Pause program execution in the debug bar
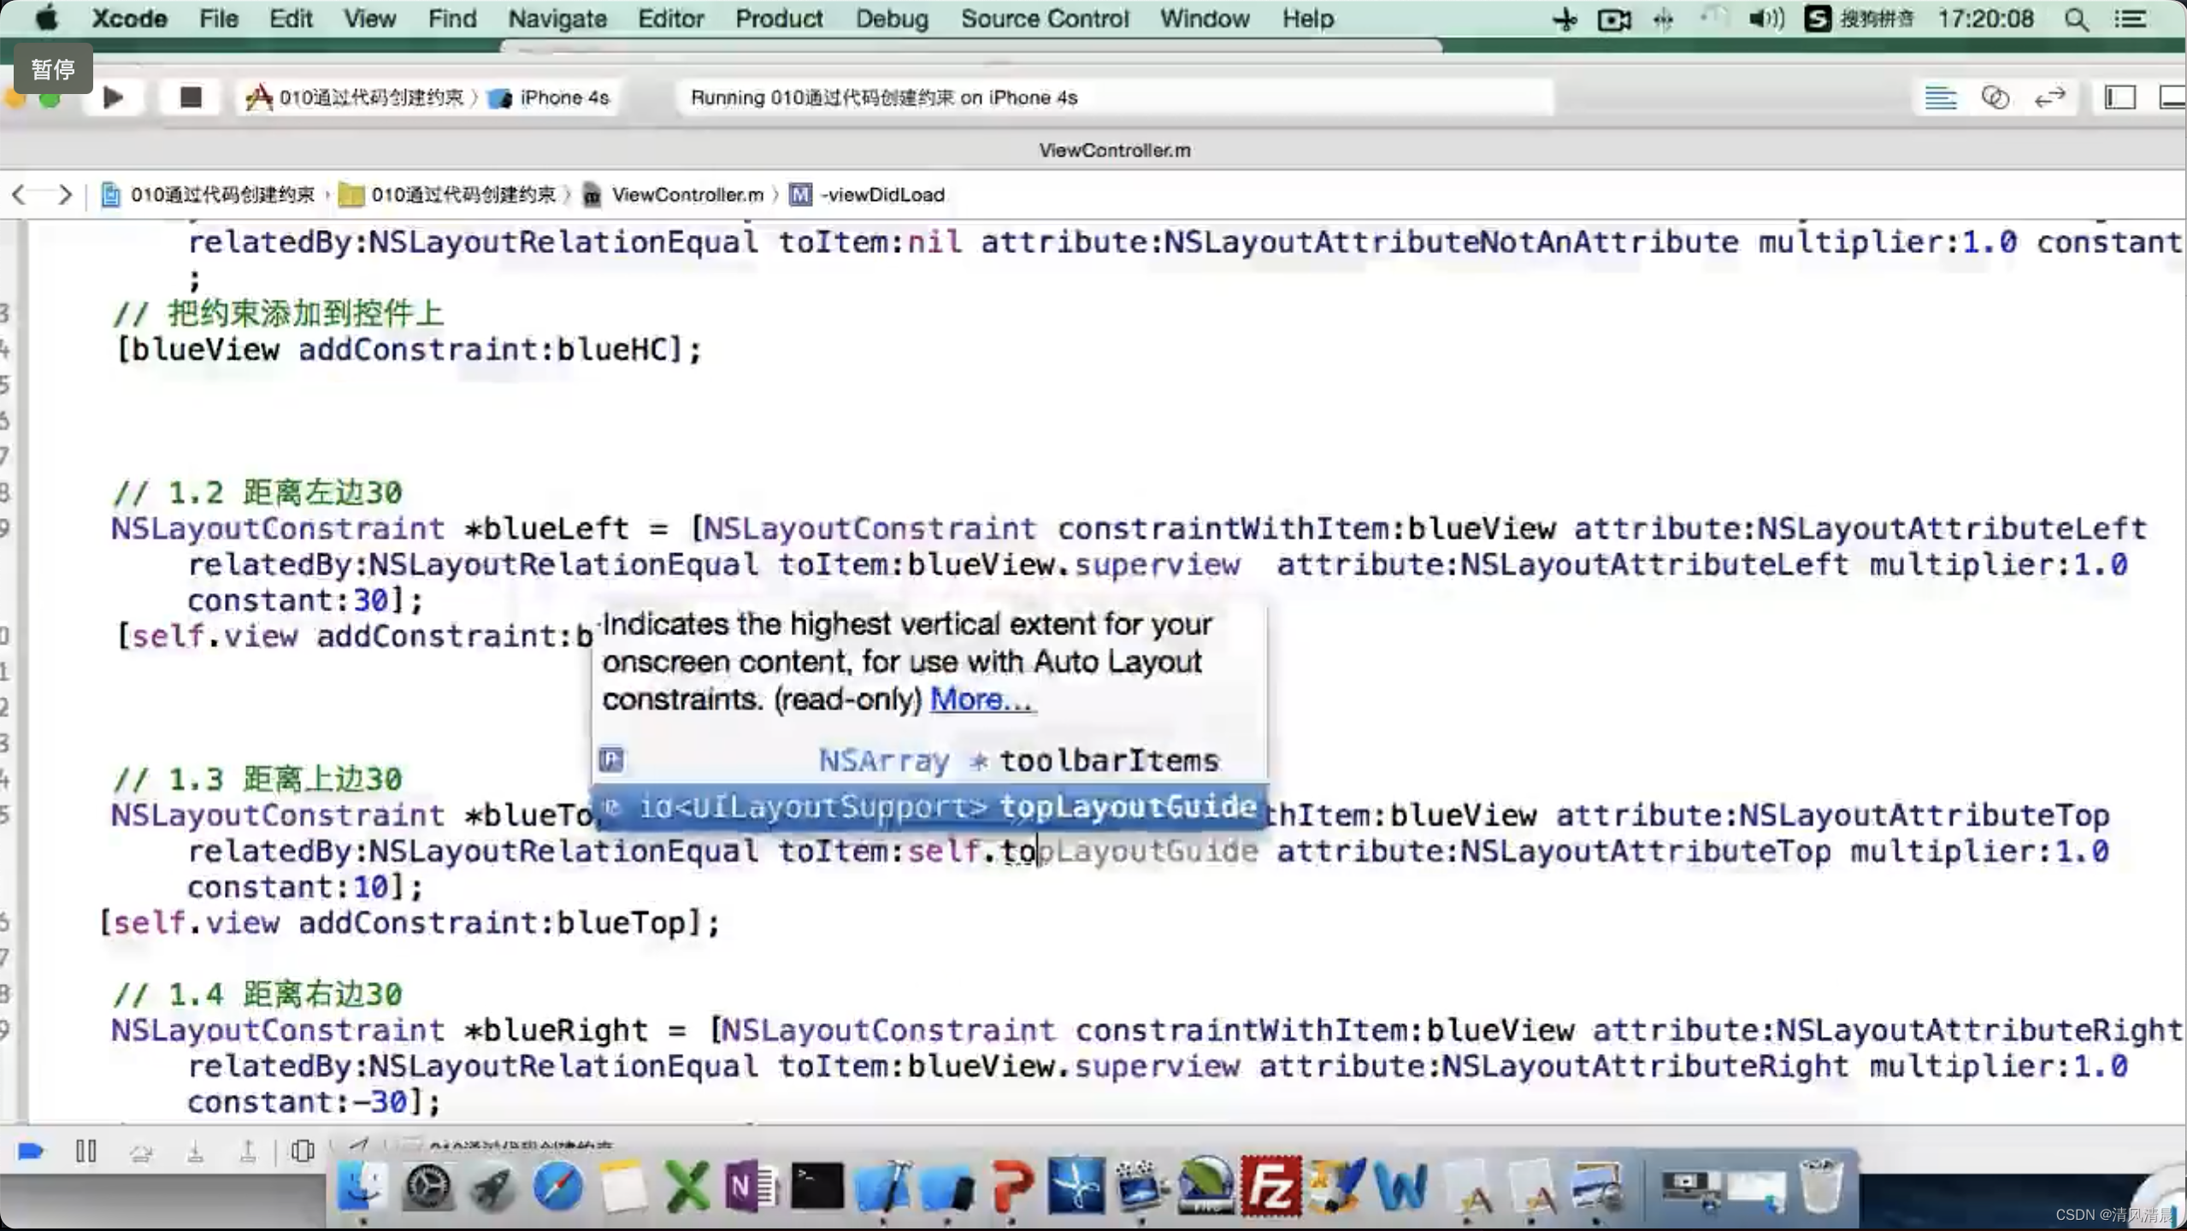 (85, 1151)
